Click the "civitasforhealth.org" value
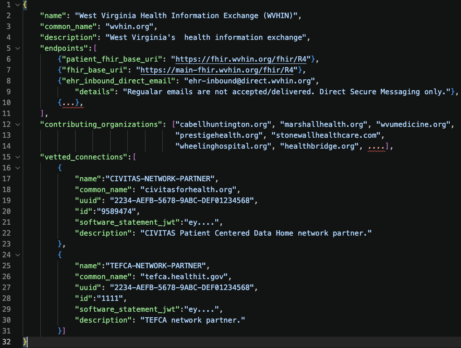 point(189,189)
